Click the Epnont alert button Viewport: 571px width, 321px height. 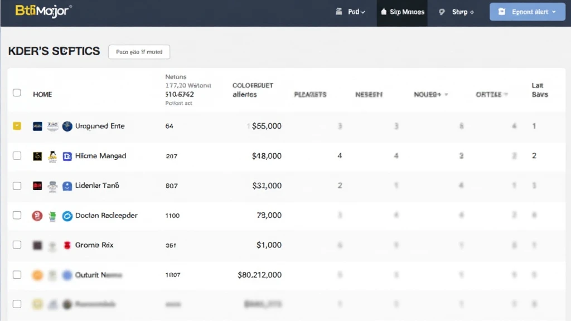click(x=528, y=12)
